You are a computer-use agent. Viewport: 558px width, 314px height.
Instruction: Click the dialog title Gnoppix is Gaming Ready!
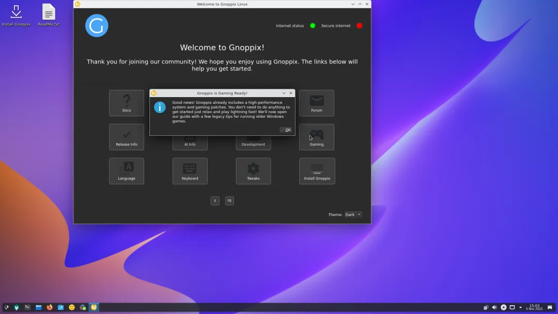(x=222, y=93)
